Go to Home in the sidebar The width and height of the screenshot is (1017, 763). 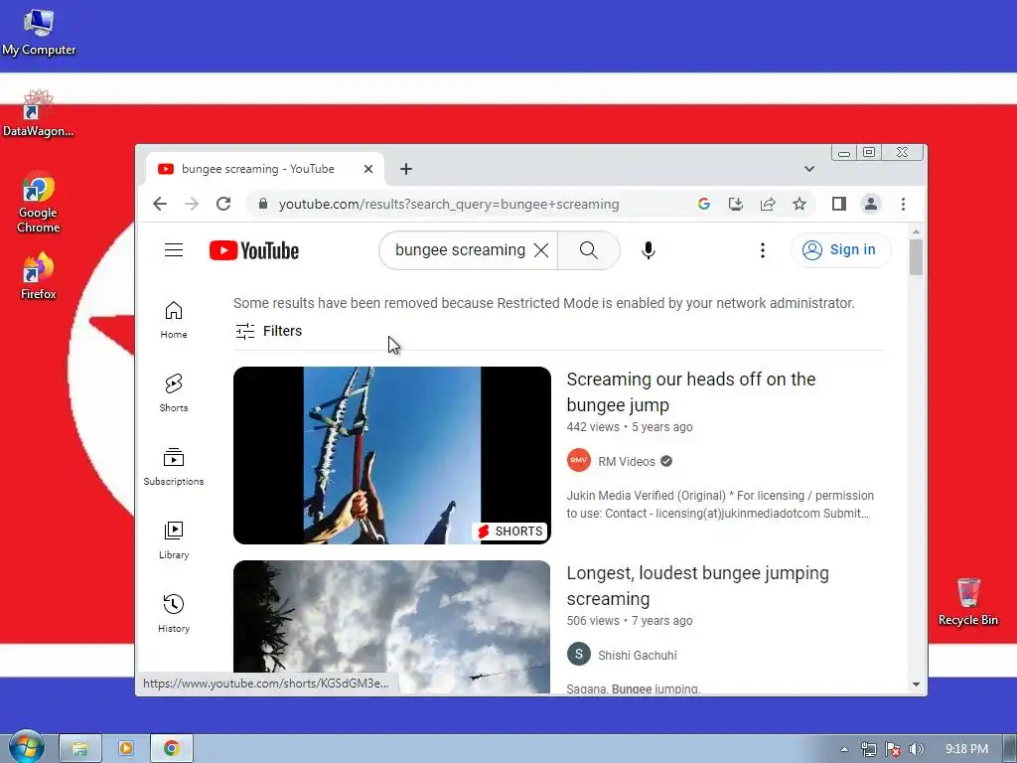(174, 320)
